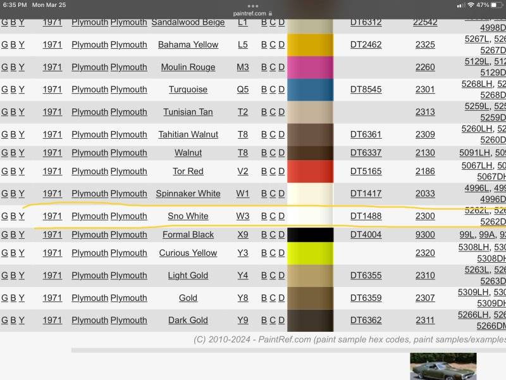506x380 pixels.
Task: Open DT6361 code link
Action: [x=366, y=134]
